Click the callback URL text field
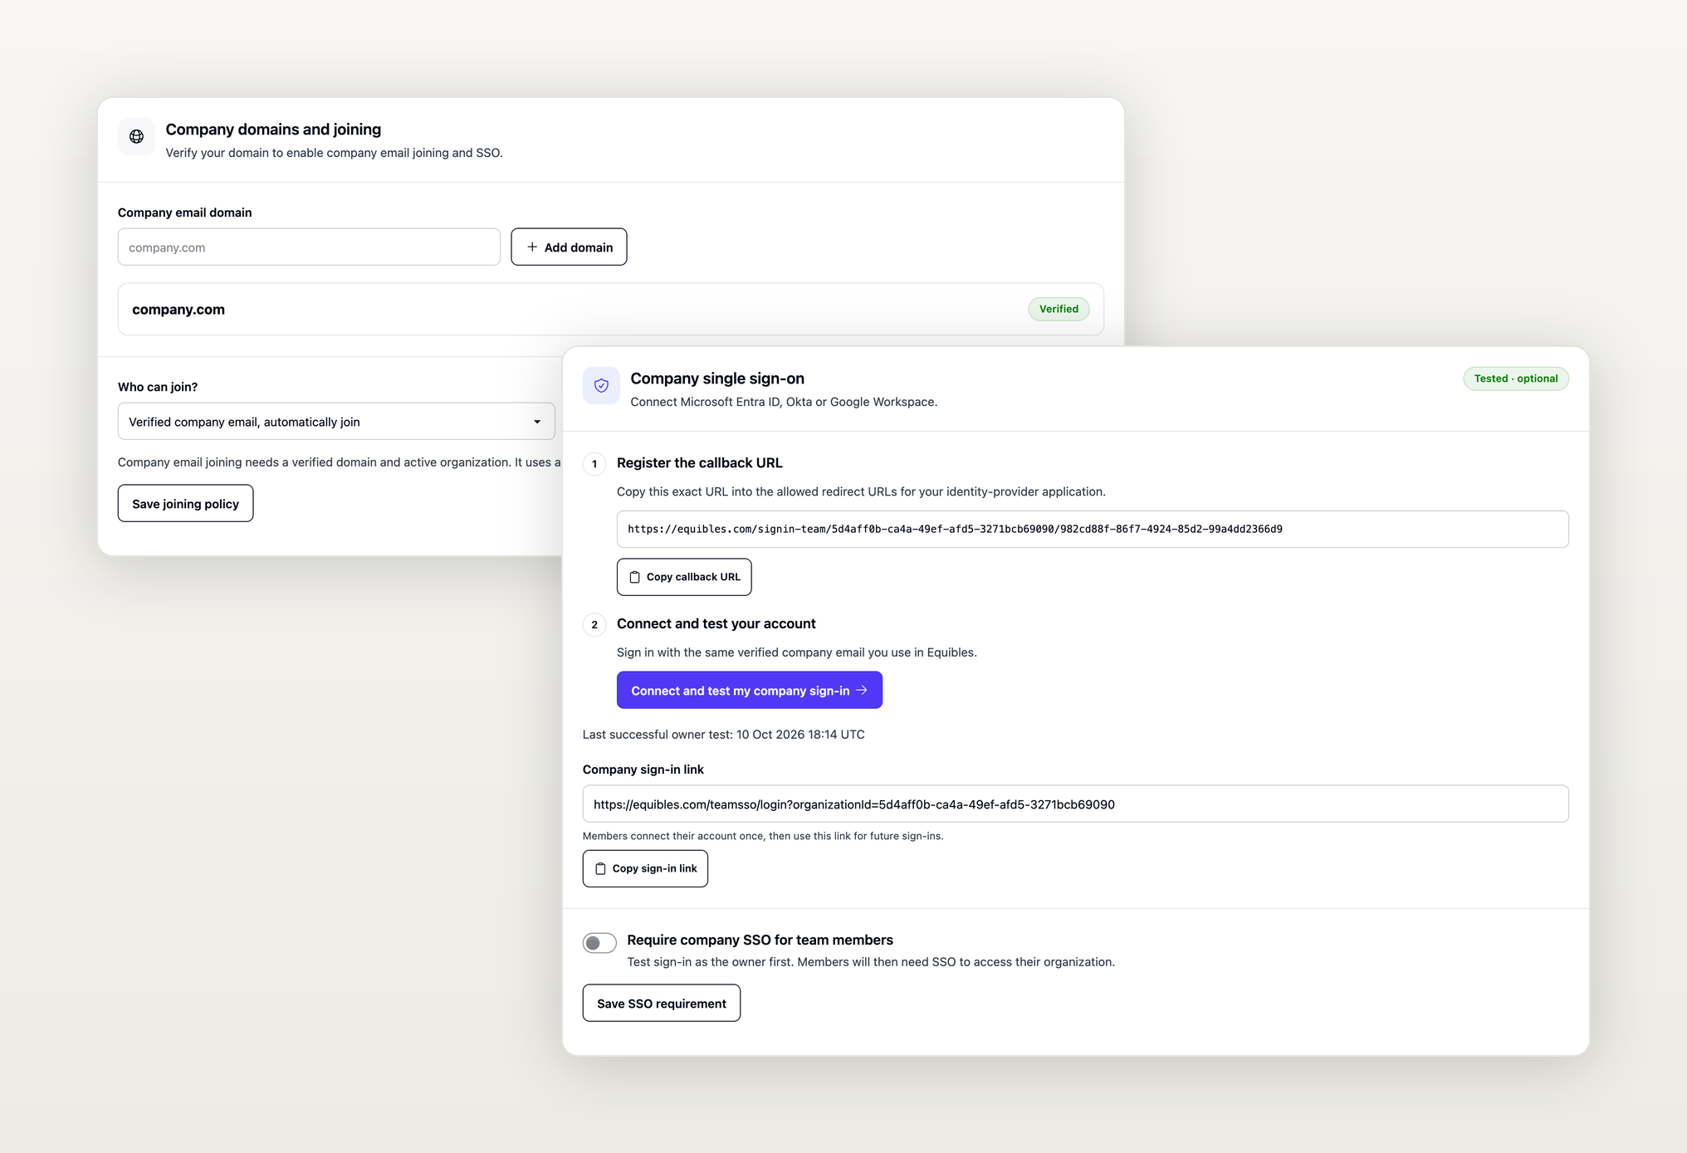The image size is (1687, 1153). (x=1093, y=529)
